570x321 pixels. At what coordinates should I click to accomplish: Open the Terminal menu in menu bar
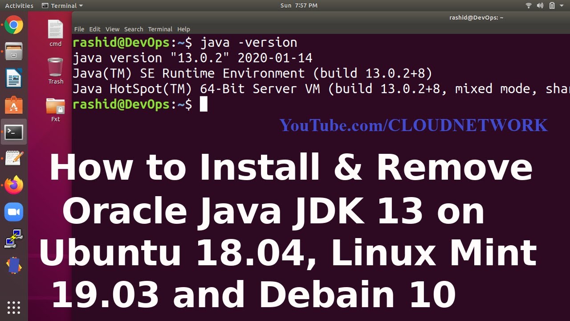[x=160, y=29]
